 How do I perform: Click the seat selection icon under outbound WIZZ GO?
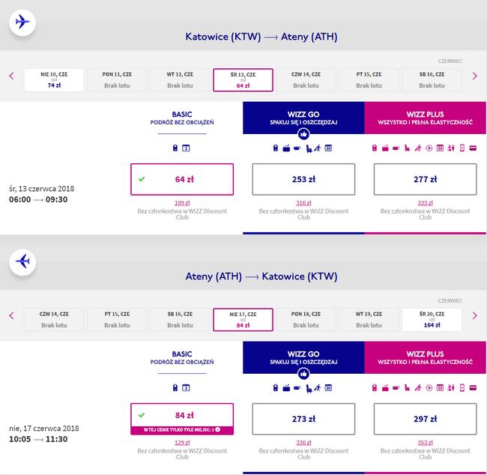coord(309,148)
